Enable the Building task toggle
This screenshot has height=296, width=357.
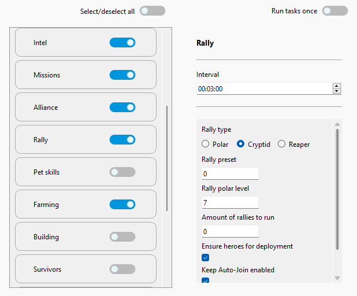pyautogui.click(x=122, y=237)
